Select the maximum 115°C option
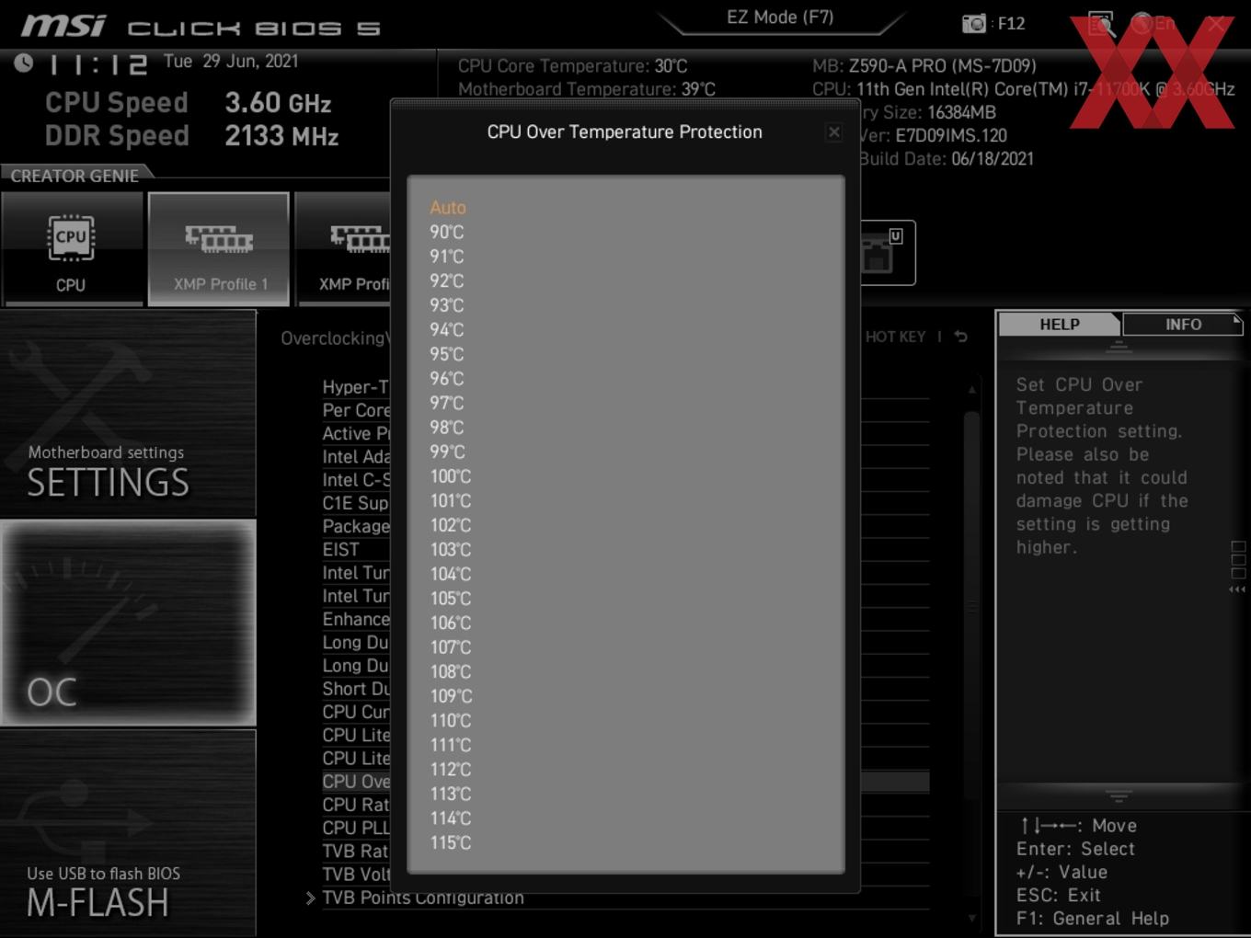This screenshot has width=1251, height=938. tap(451, 842)
